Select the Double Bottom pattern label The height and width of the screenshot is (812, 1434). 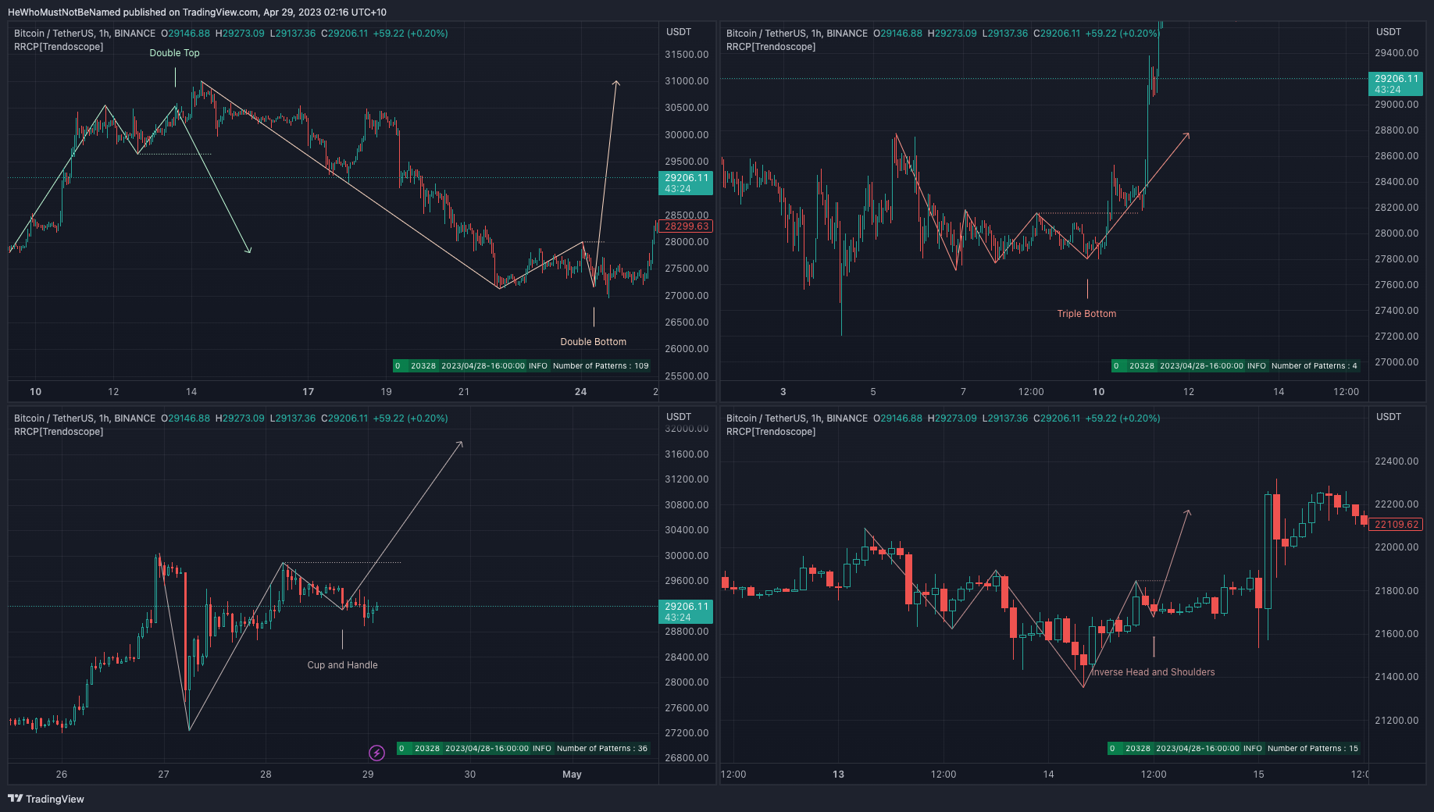click(593, 342)
